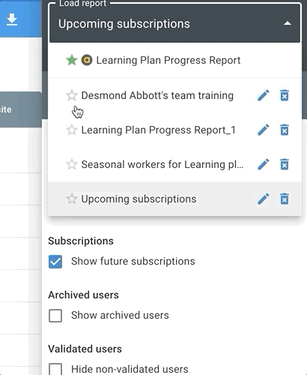
Task: Load Desmond Abbott's team training report
Action: pyautogui.click(x=157, y=95)
